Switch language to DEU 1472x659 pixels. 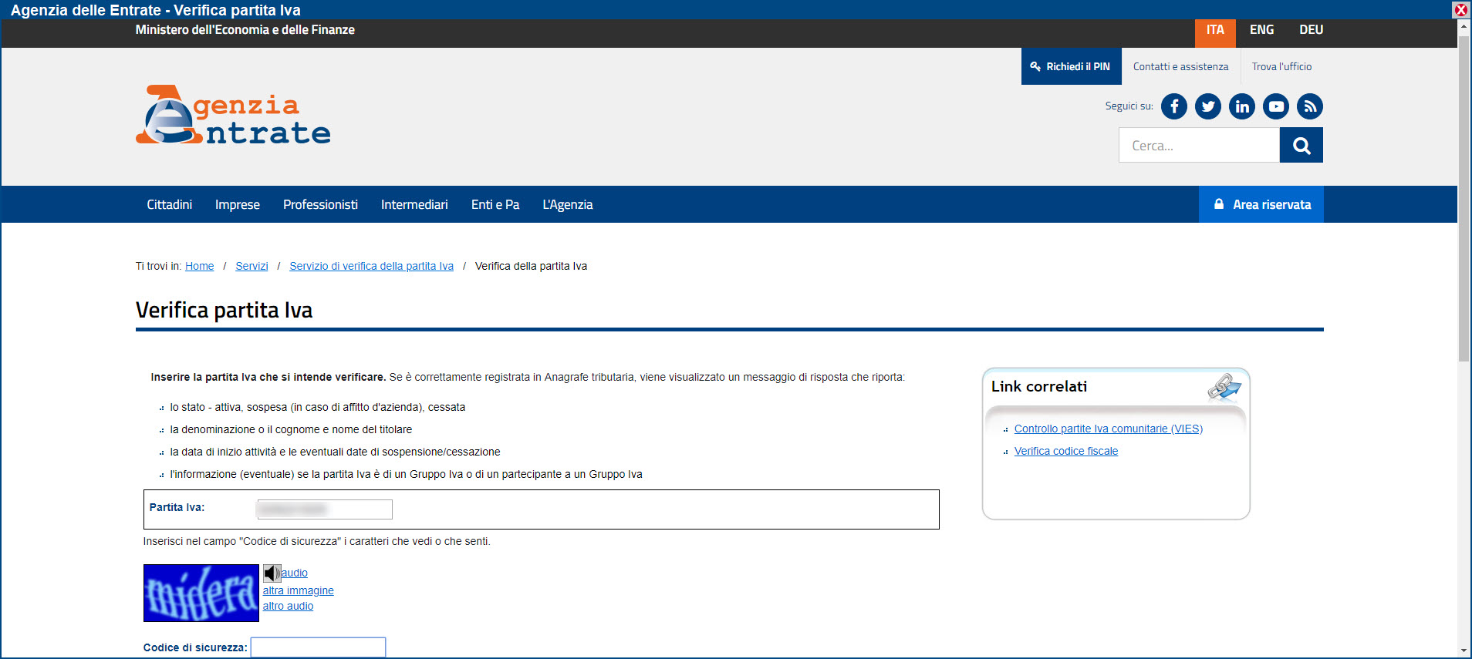[x=1311, y=30]
